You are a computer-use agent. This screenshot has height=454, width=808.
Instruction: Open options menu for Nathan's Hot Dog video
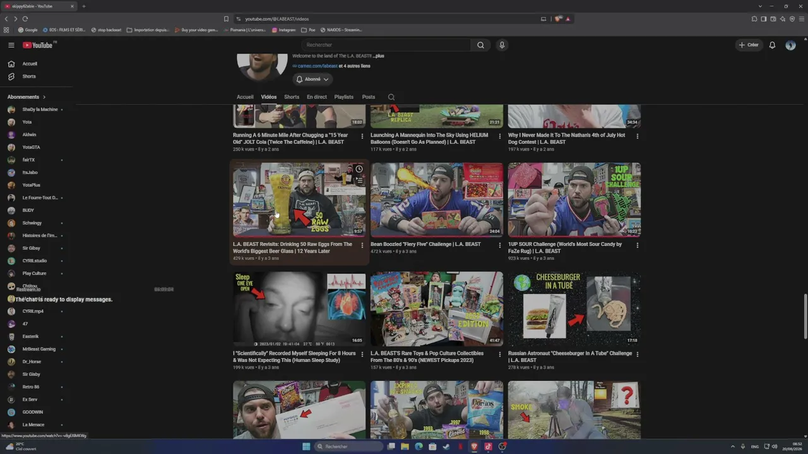click(x=638, y=136)
